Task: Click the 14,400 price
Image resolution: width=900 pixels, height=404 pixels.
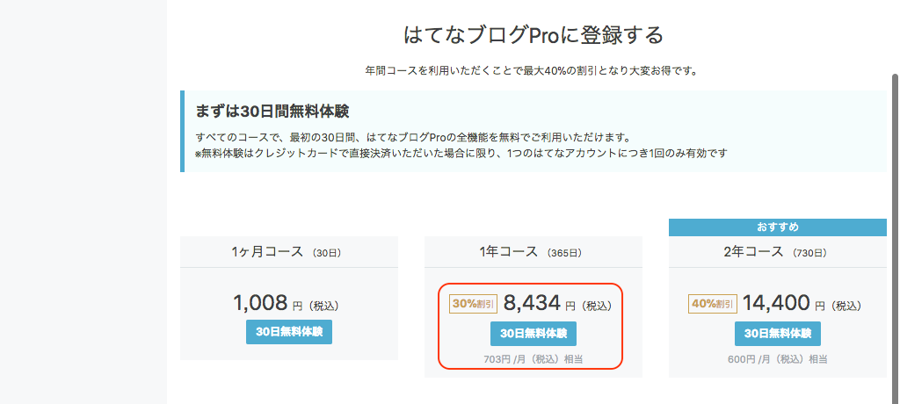Action: [x=776, y=302]
